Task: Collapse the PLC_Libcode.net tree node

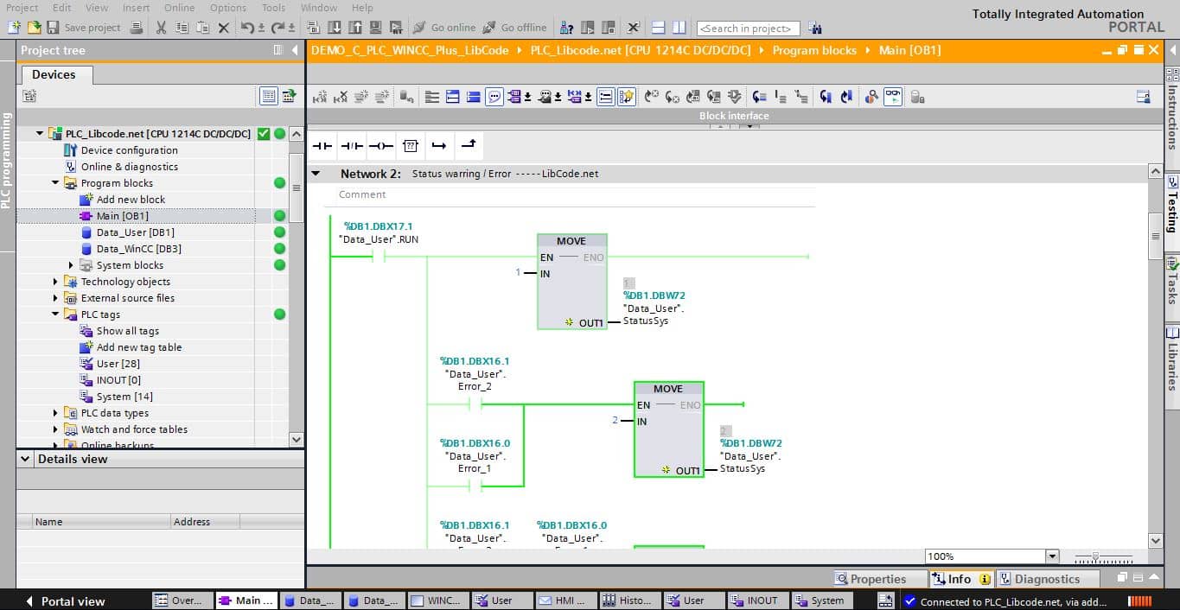Action: pos(40,134)
